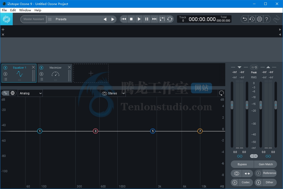
Task: Toggle loop playback
Action: click(x=170, y=19)
